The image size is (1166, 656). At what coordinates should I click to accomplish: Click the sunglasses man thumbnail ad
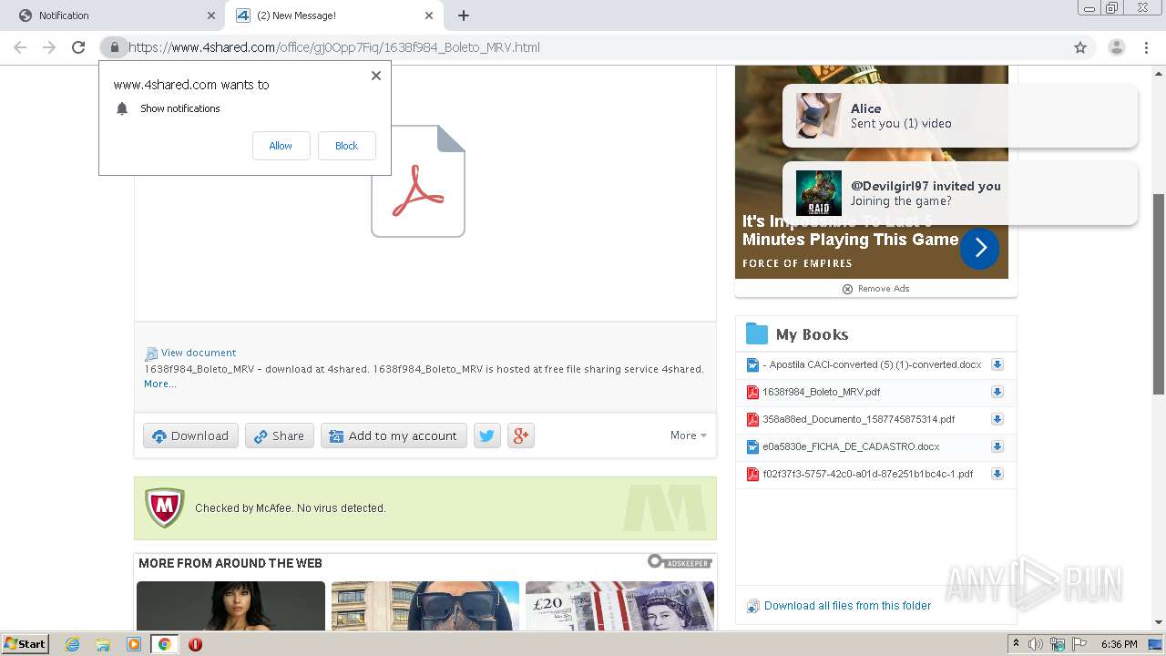(x=425, y=606)
